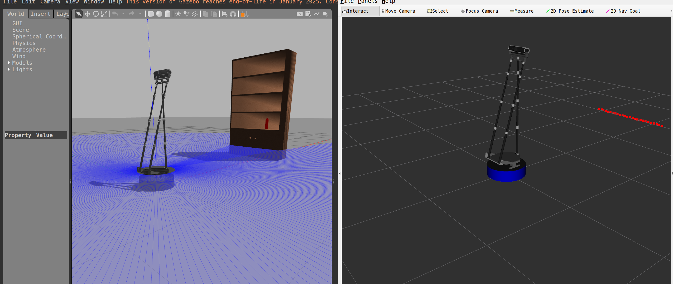
Task: Select the Move Camera tool in RViz
Action: [398, 11]
